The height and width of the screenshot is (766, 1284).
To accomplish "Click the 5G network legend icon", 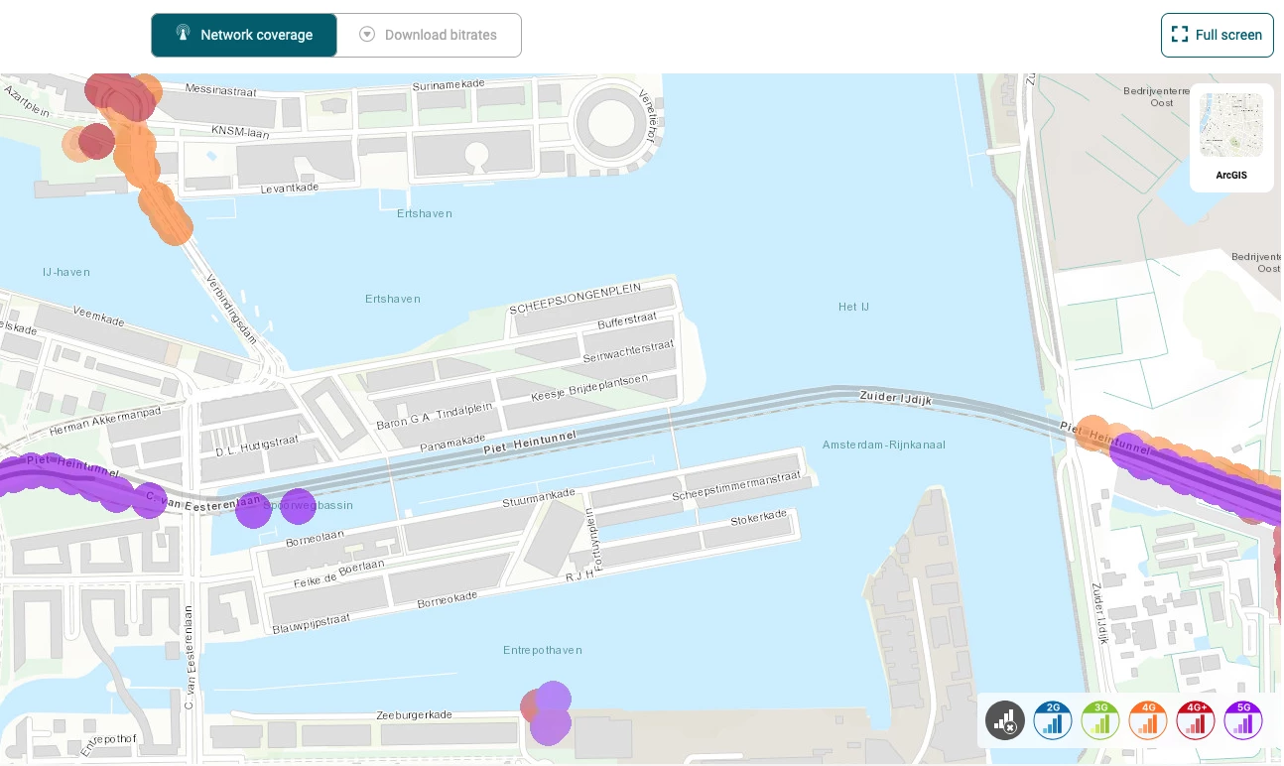I will [1243, 720].
